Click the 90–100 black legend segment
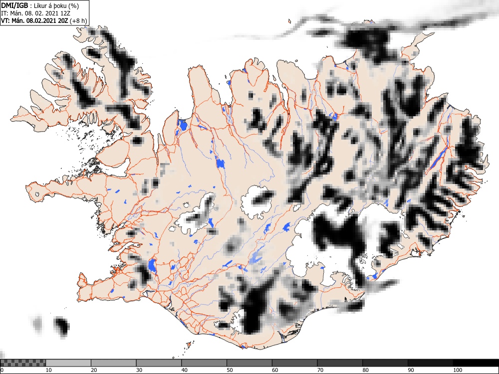This screenshot has width=499, height=374. [x=430, y=363]
